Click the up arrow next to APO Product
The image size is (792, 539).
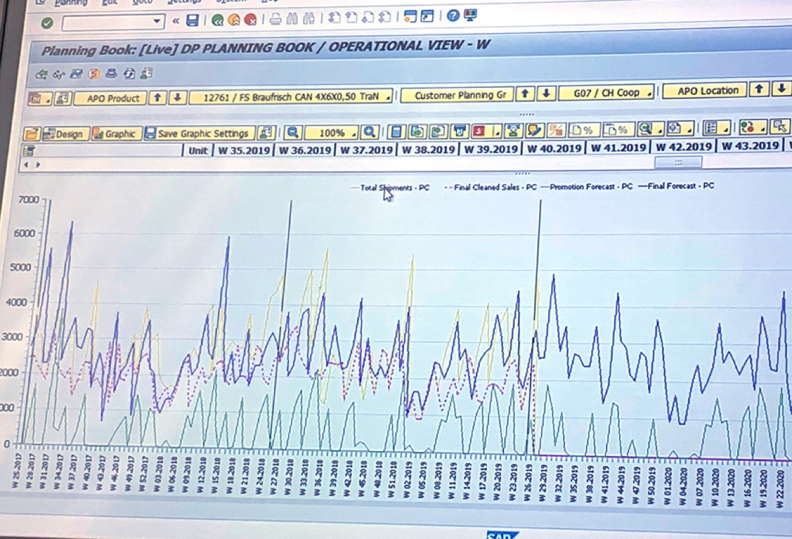coord(157,98)
